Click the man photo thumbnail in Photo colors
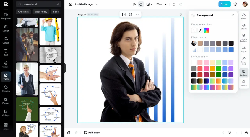This screenshot has width=250, height=137. click(194, 43)
